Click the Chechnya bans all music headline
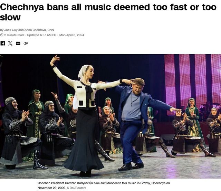This screenshot has width=221, height=191. click(x=108, y=12)
